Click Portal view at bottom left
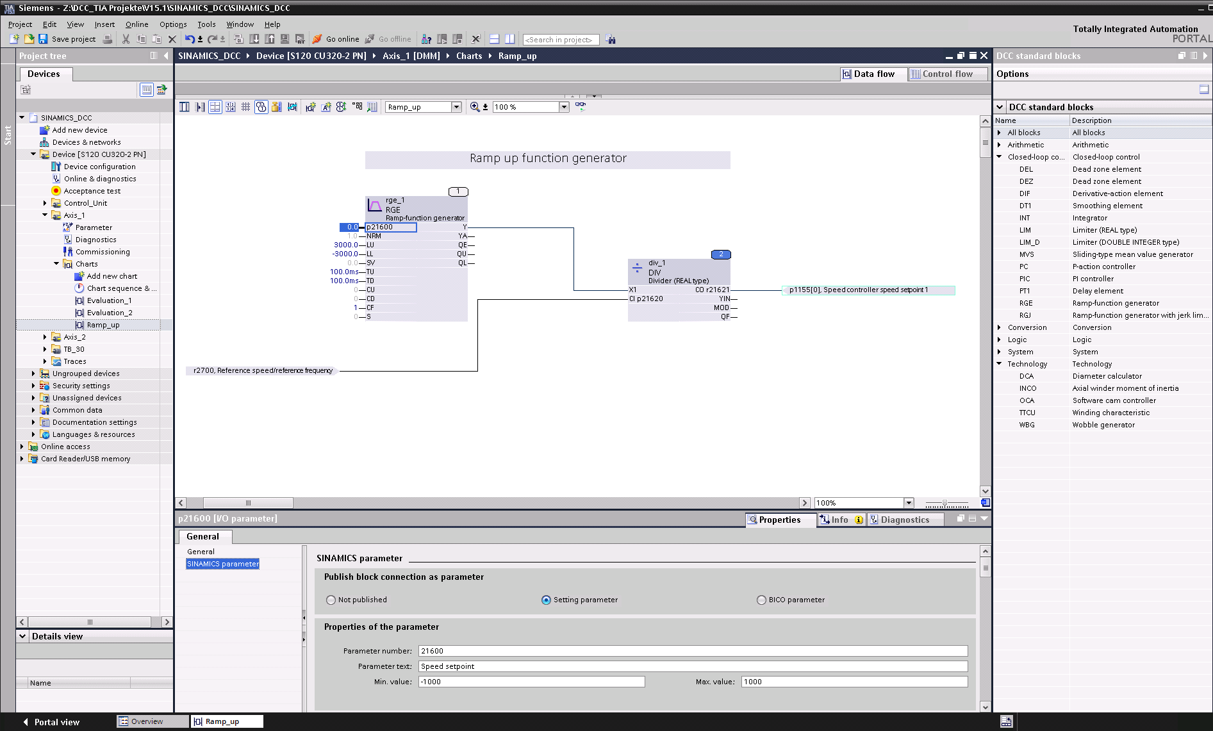This screenshot has height=731, width=1213. point(56,721)
